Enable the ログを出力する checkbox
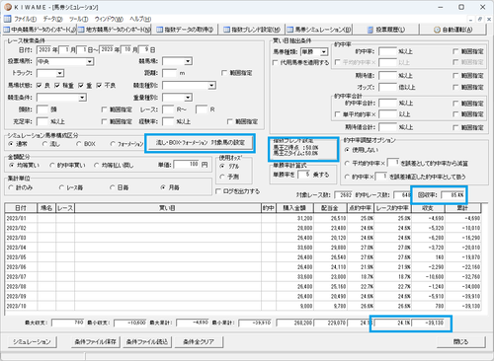494x361 pixels. [x=218, y=191]
